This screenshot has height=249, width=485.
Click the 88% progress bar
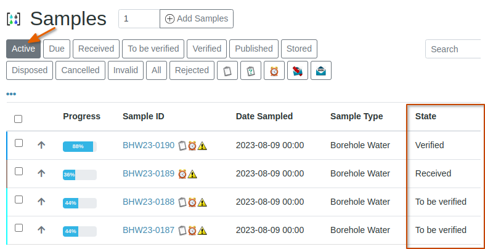coord(79,146)
